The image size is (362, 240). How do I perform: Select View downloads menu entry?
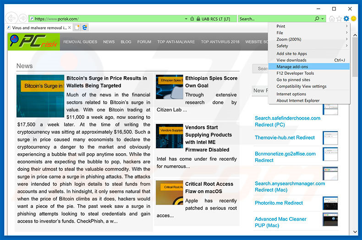pyautogui.click(x=291, y=60)
